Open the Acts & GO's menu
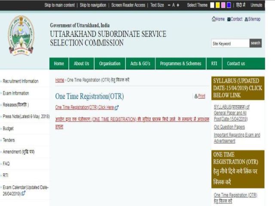Viewport: 275px width, 206px height. 141,64
